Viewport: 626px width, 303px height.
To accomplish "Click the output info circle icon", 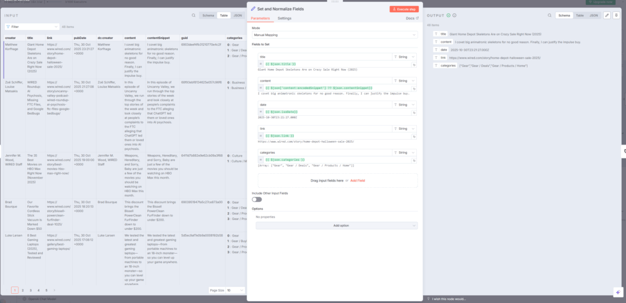I will [x=454, y=15].
